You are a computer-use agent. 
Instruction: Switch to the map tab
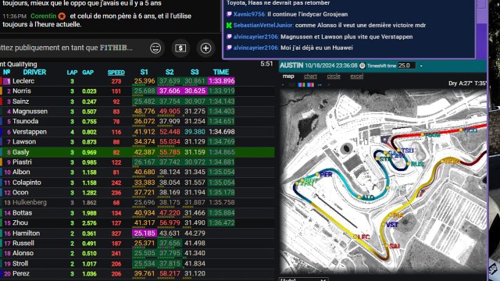(288, 76)
